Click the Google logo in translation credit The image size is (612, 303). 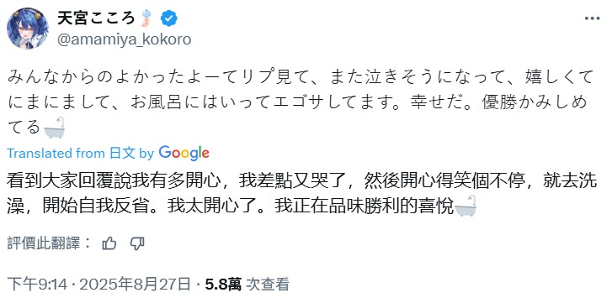[x=184, y=154]
